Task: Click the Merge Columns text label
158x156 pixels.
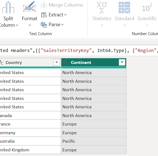Action: click(66, 5)
